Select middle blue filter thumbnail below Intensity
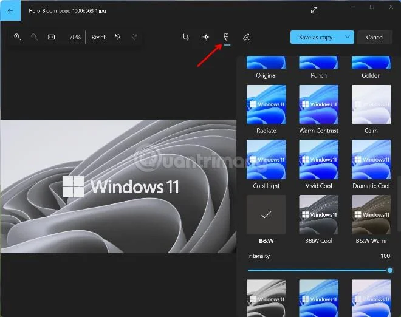Image resolution: width=401 pixels, height=317 pixels. coord(318,298)
